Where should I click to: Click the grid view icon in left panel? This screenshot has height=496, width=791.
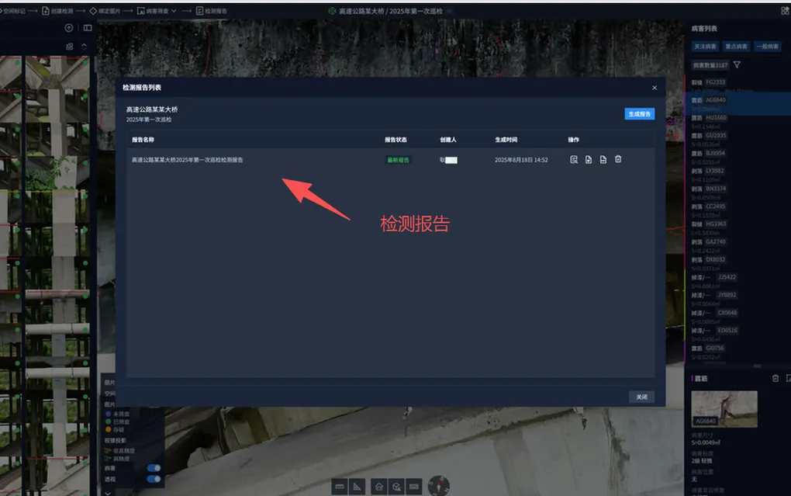70,47
